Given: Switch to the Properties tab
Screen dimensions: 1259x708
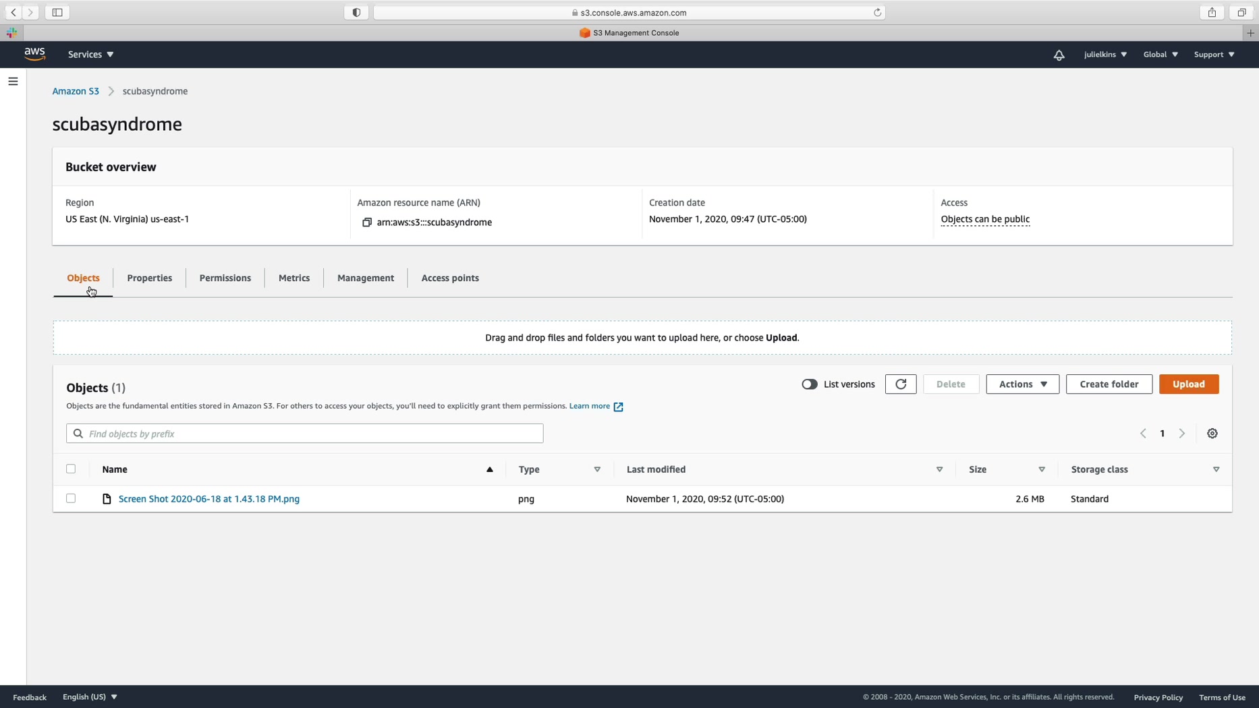Looking at the screenshot, I should click(x=150, y=278).
